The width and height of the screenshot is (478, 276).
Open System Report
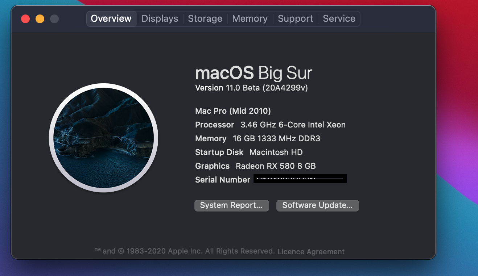click(x=231, y=205)
